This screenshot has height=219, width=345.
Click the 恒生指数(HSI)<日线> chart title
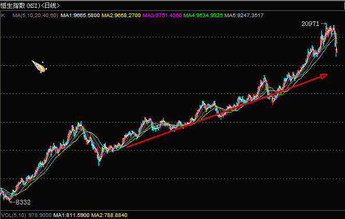30,6
